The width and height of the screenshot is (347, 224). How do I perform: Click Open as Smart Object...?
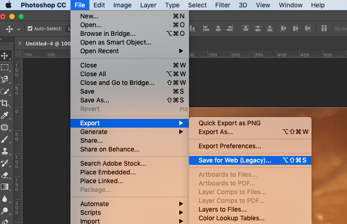[x=130, y=42]
